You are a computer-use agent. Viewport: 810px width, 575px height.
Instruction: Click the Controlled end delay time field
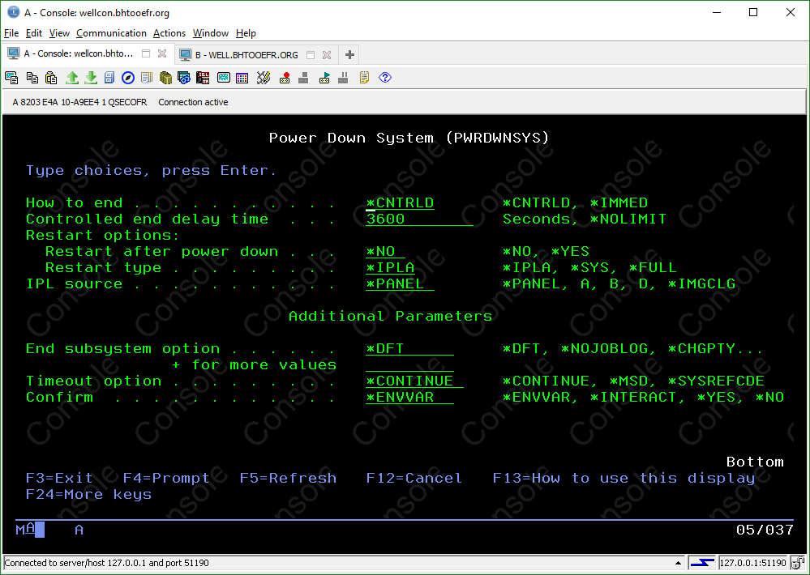click(418, 219)
